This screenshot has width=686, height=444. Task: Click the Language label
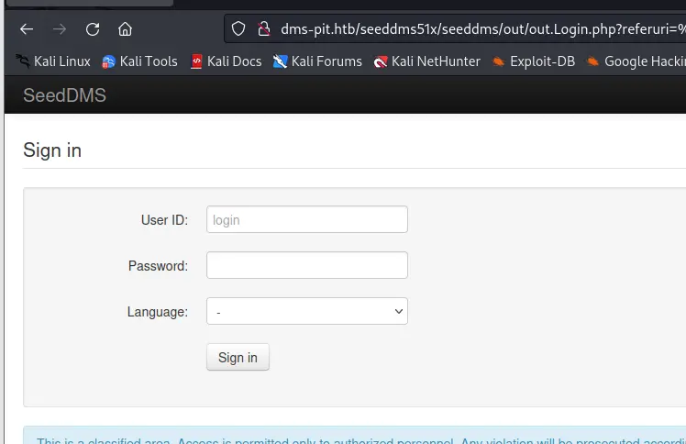click(158, 312)
